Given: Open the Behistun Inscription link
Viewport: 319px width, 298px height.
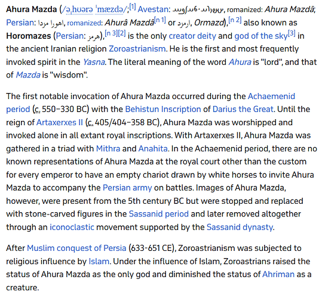Looking at the screenshot, I should [163, 109].
